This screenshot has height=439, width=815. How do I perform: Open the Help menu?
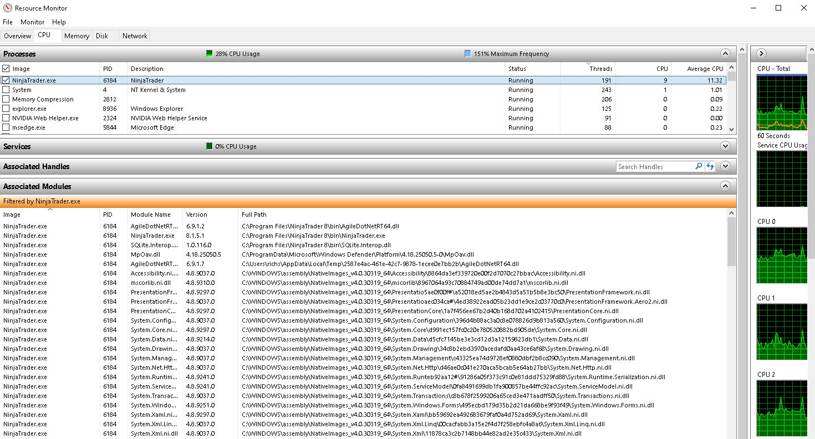(x=59, y=22)
